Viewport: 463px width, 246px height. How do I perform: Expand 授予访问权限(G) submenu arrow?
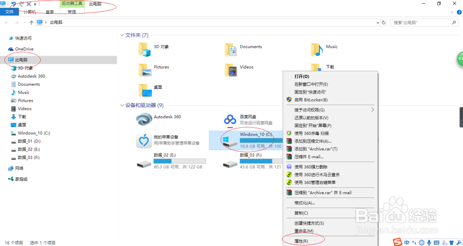[373, 109]
